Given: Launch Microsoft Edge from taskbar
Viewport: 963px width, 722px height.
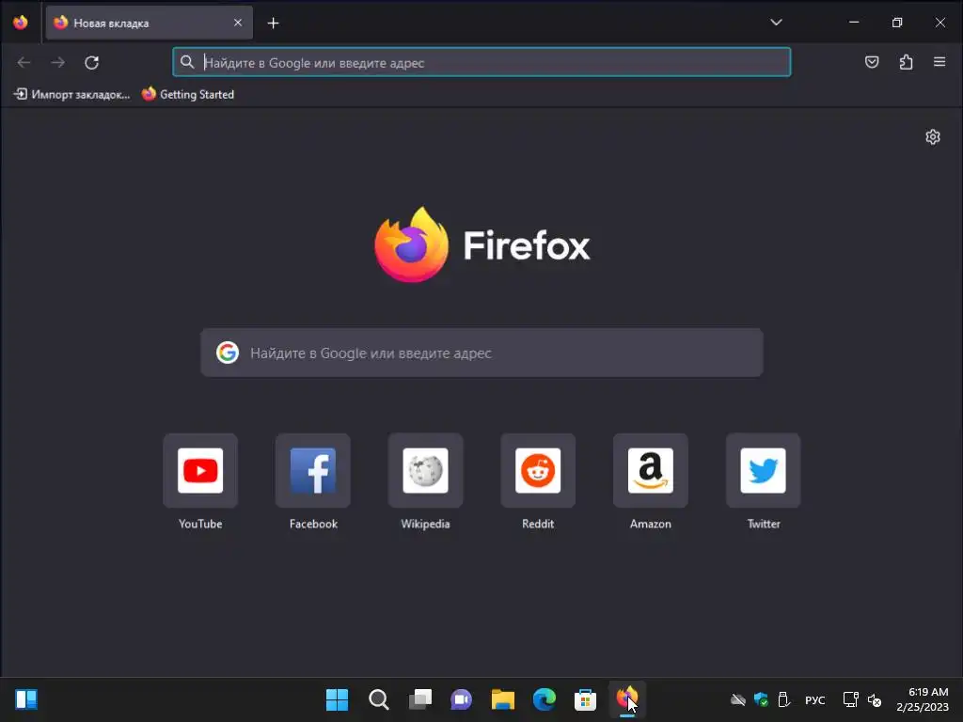Looking at the screenshot, I should [x=545, y=699].
